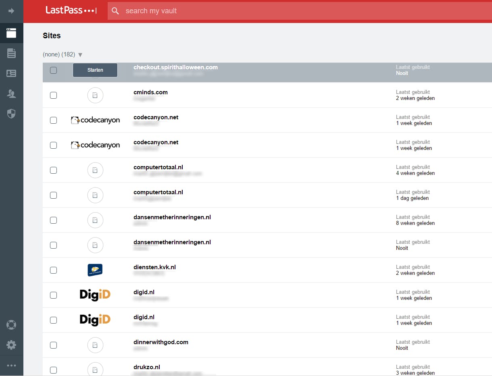Click the search magnifier icon
Image resolution: width=492 pixels, height=376 pixels.
tap(115, 11)
